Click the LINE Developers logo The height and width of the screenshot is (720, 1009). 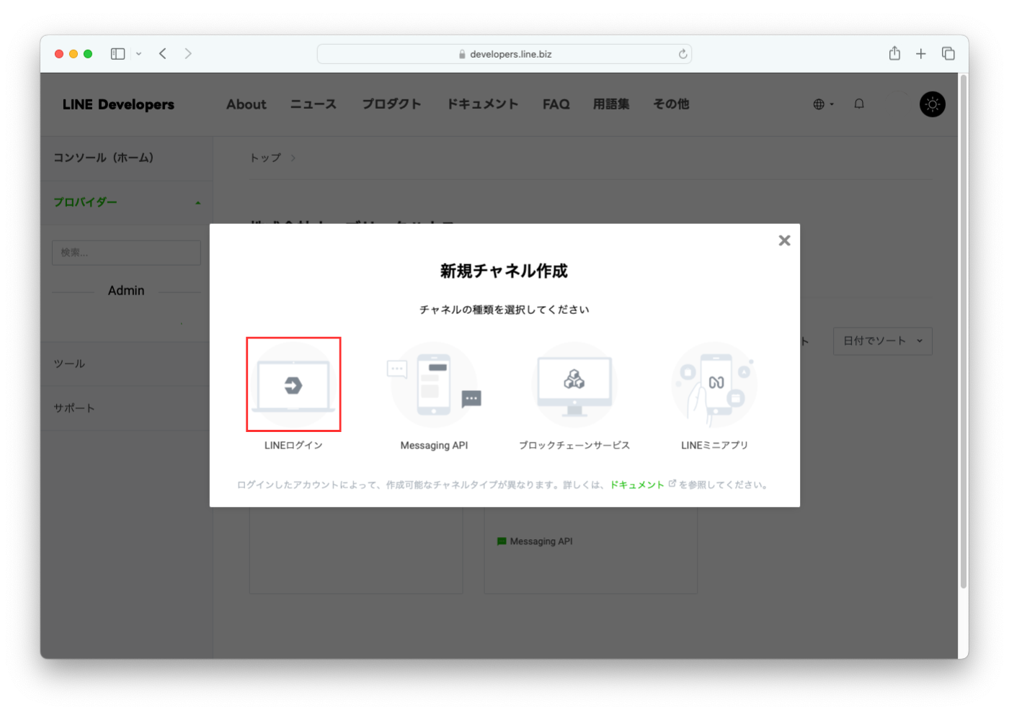pos(118,104)
